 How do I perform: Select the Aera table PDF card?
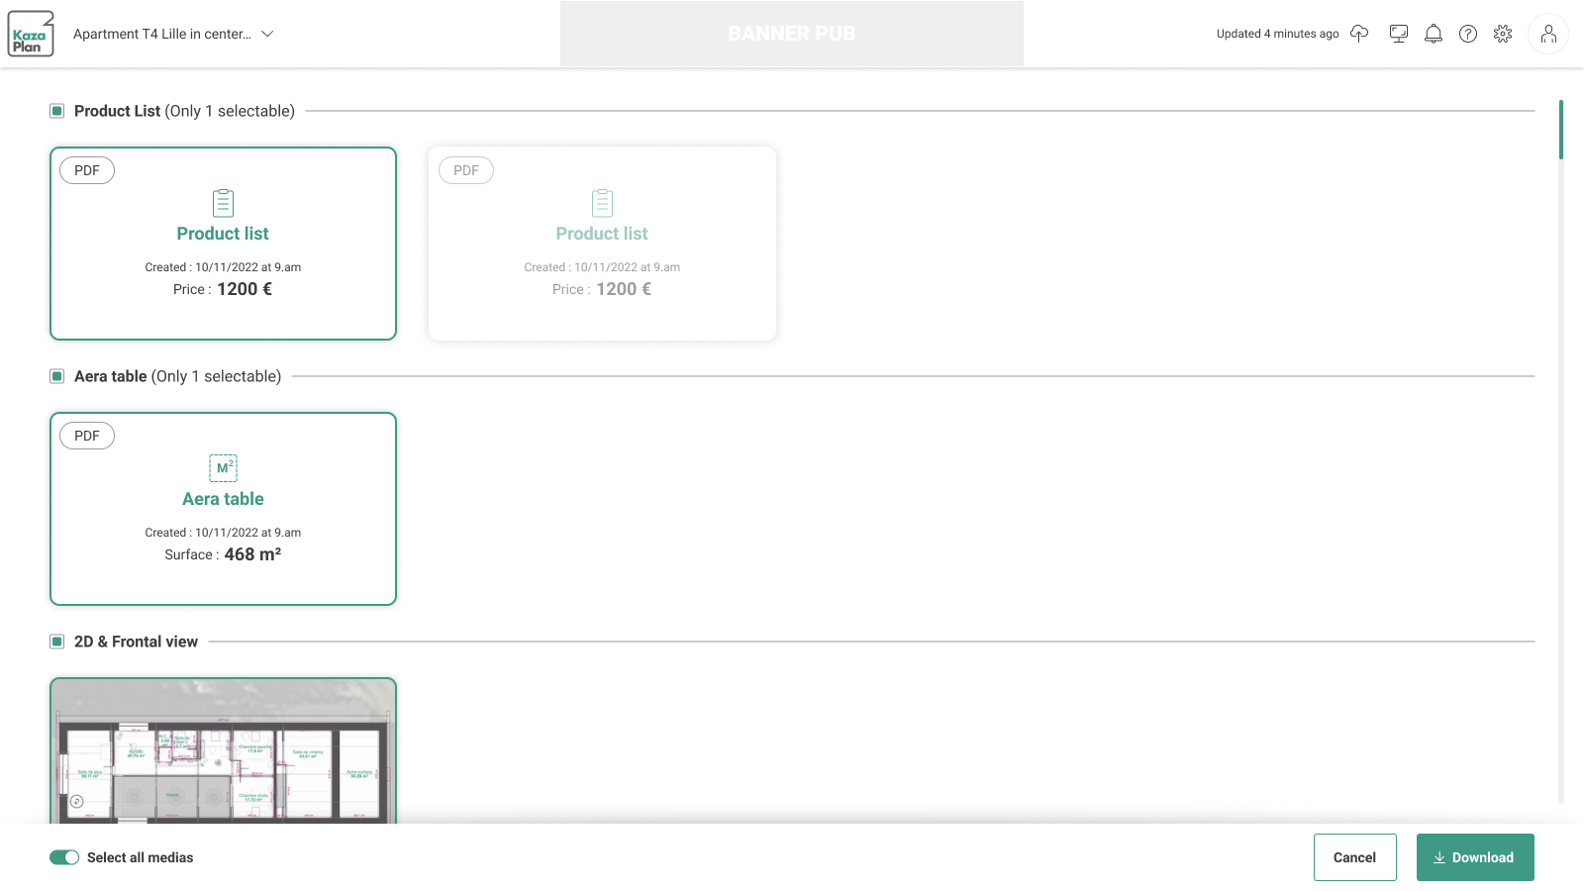223,509
